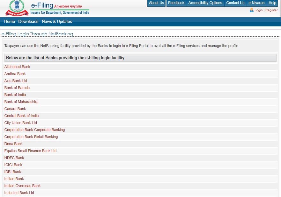Open Accessibility Options
281x197 pixels.
click(205, 3)
